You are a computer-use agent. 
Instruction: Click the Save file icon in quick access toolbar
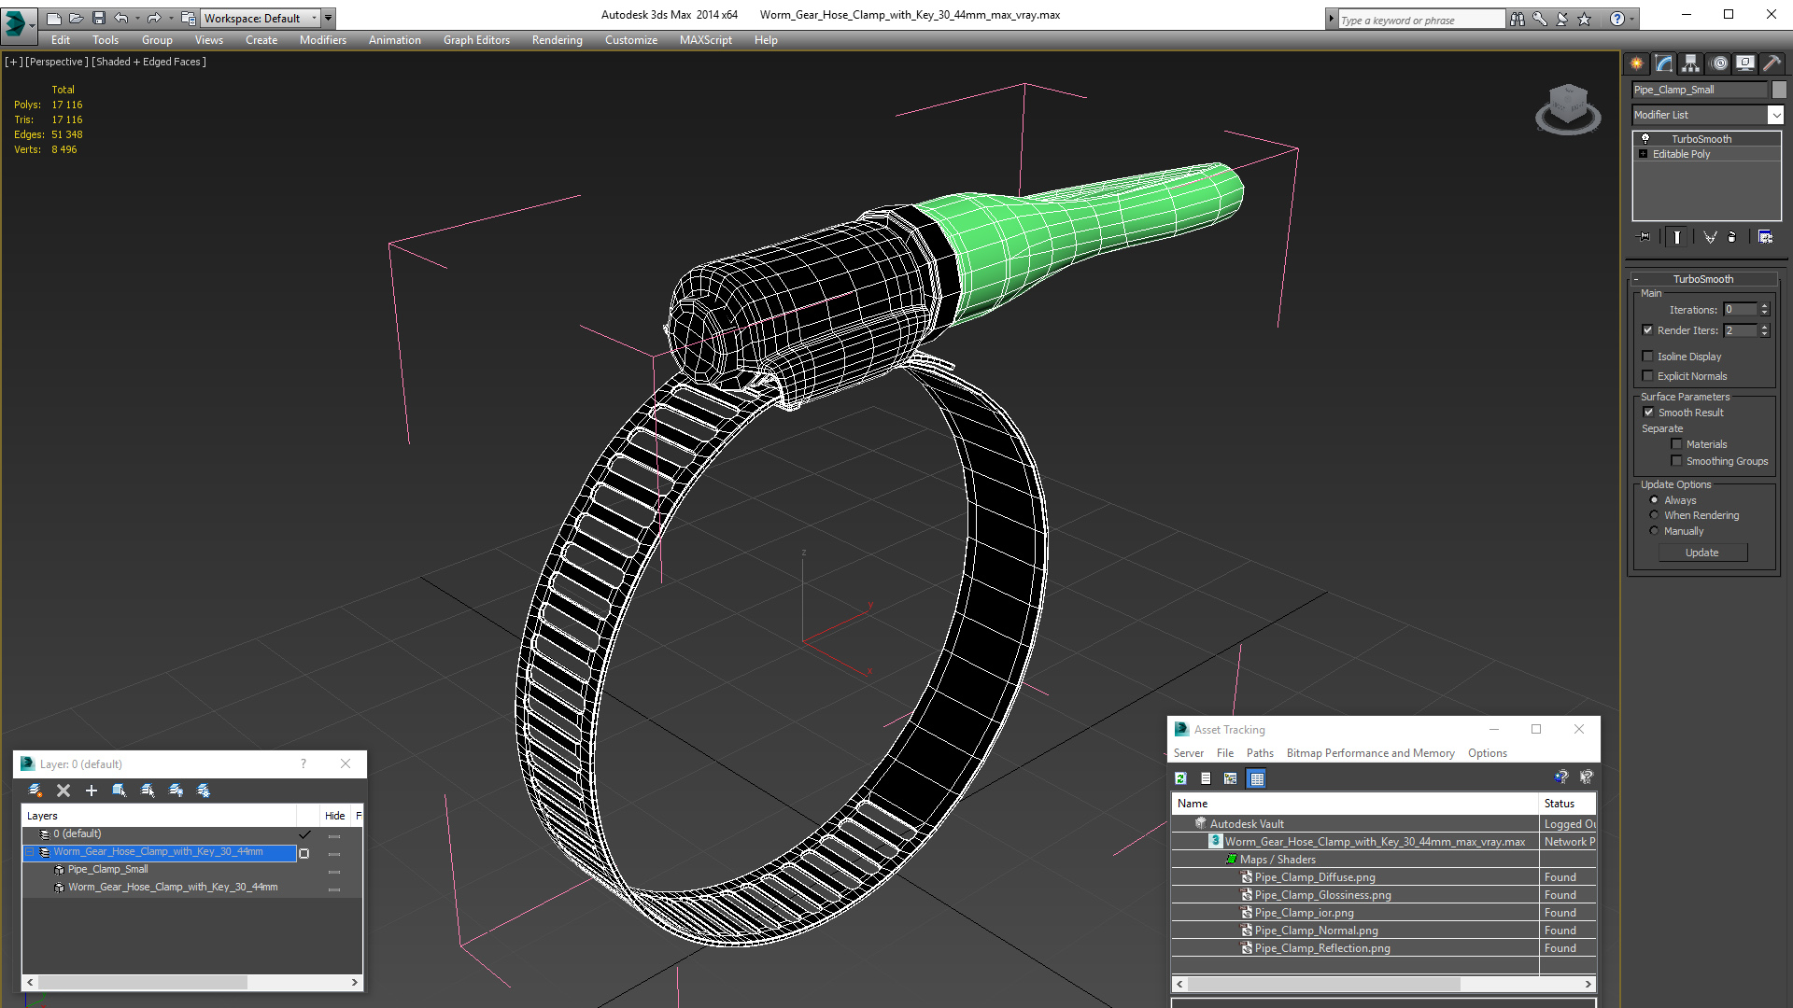click(99, 18)
